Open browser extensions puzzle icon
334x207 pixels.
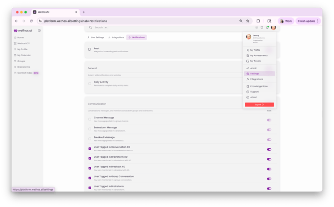(258, 21)
